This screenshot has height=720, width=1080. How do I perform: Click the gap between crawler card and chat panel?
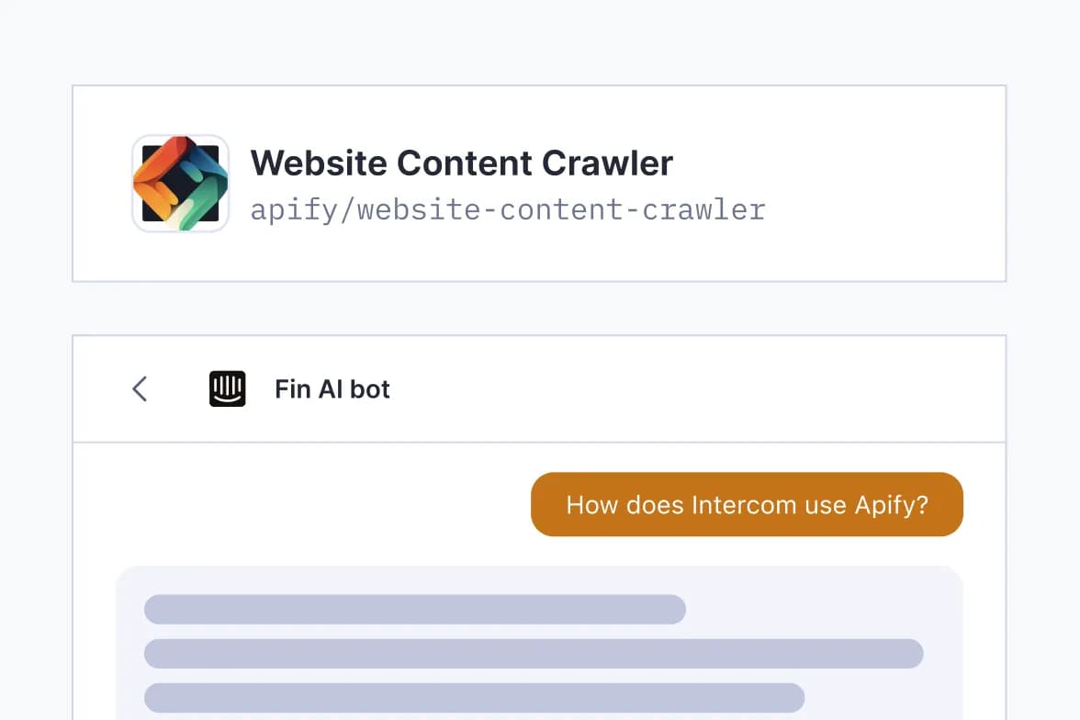(540, 309)
